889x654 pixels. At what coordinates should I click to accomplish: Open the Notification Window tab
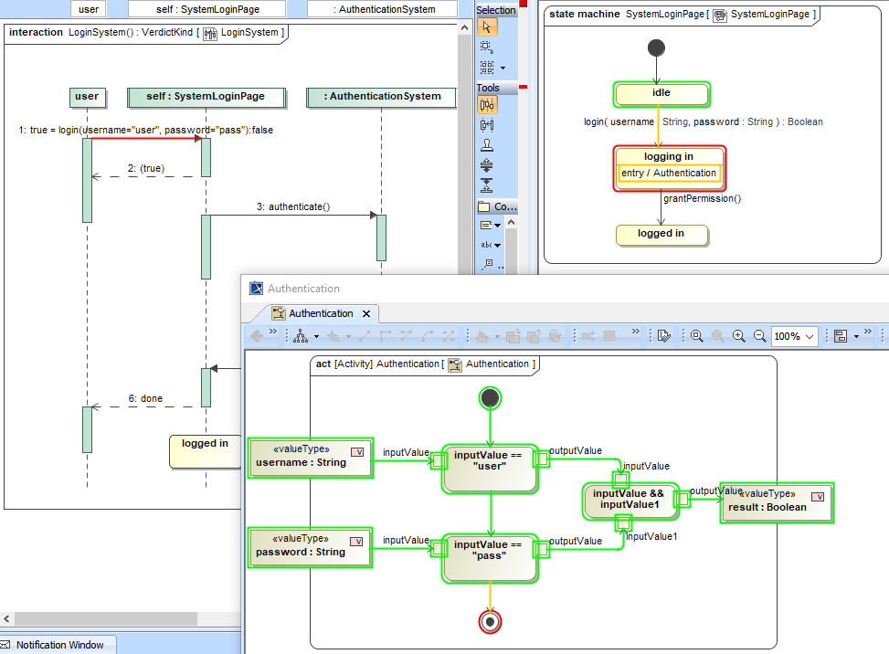pyautogui.click(x=59, y=645)
